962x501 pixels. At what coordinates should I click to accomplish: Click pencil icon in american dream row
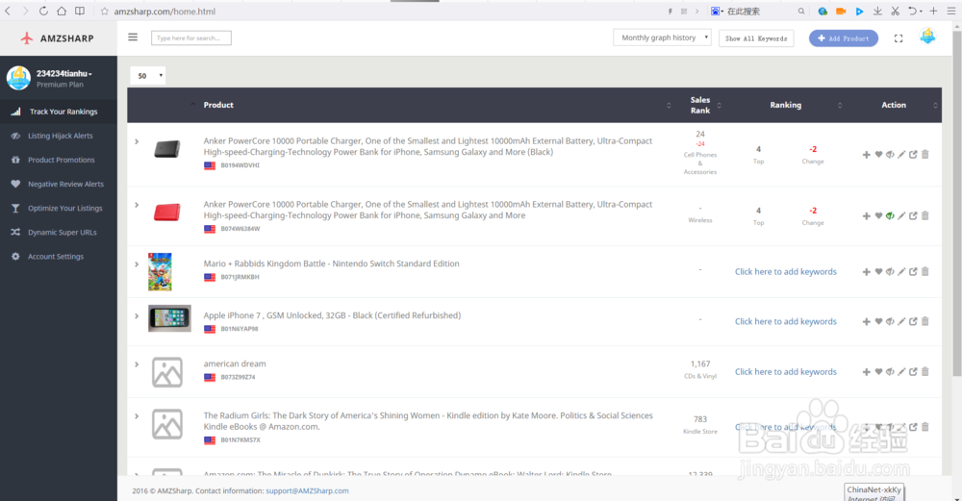pyautogui.click(x=901, y=371)
